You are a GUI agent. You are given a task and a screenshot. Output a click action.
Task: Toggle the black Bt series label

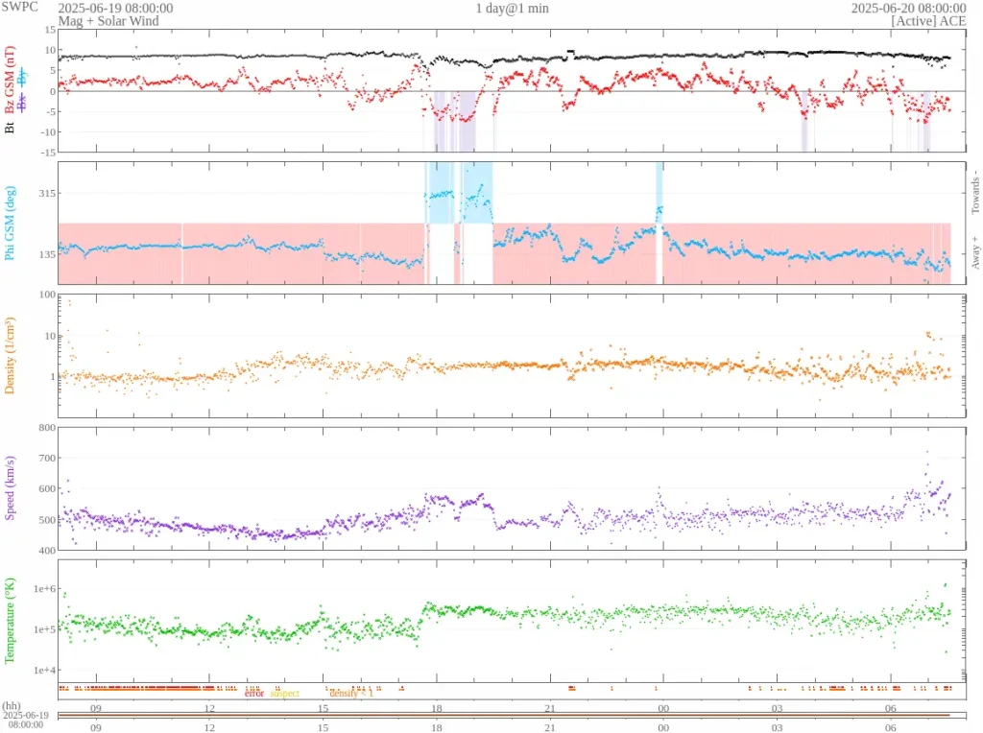(x=10, y=126)
